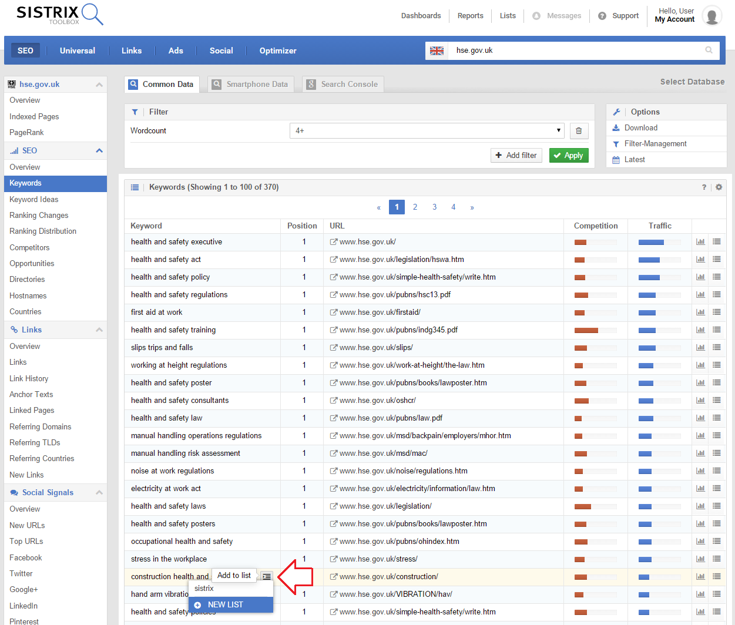The image size is (735, 625).
Task: Click the Messages icon
Action: [536, 16]
